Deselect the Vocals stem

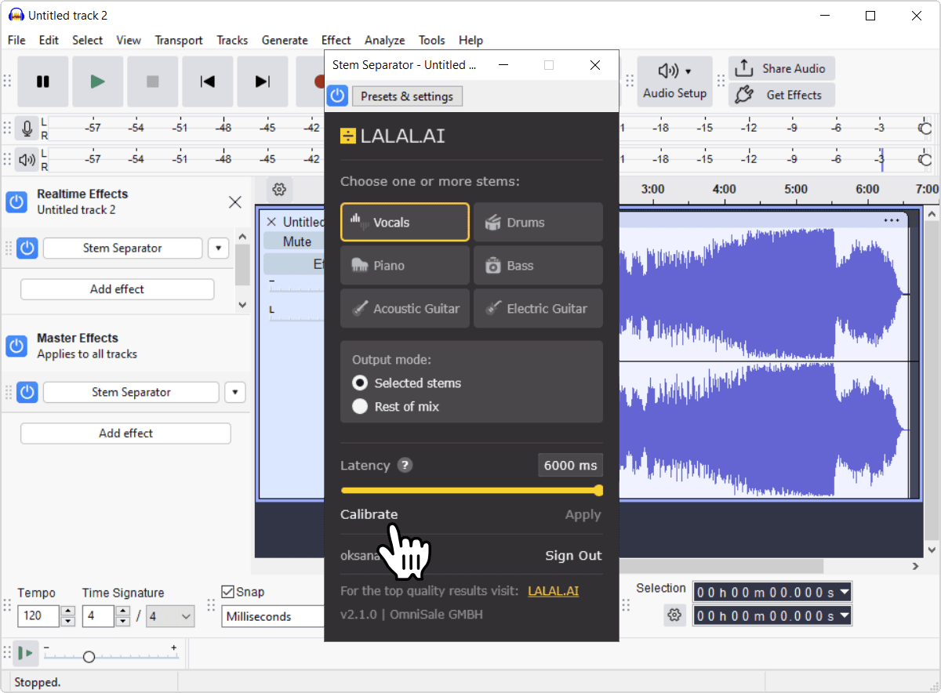[x=405, y=223]
